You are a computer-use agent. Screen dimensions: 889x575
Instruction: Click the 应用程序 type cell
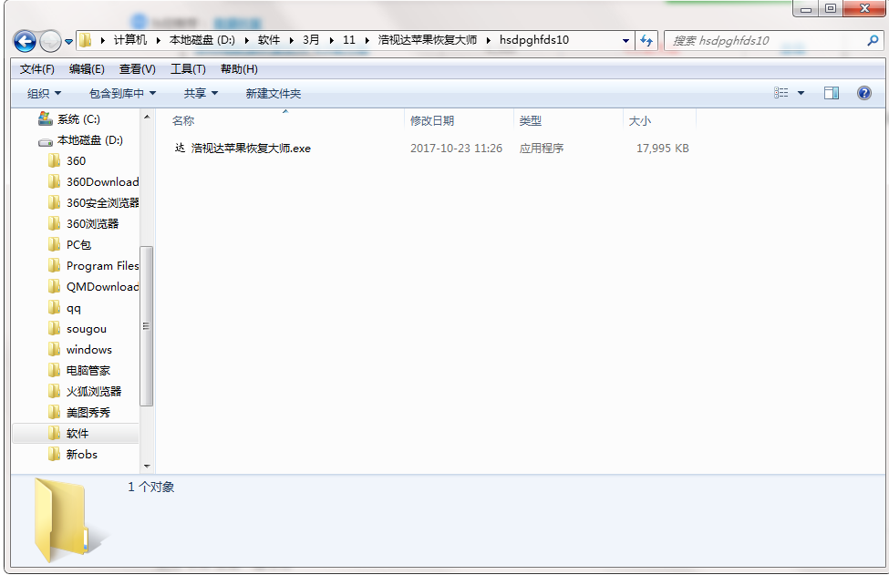[x=542, y=149]
